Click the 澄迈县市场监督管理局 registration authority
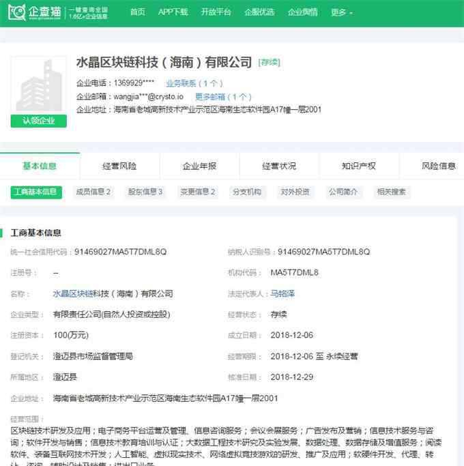Image resolution: width=464 pixels, height=466 pixels. [93, 356]
